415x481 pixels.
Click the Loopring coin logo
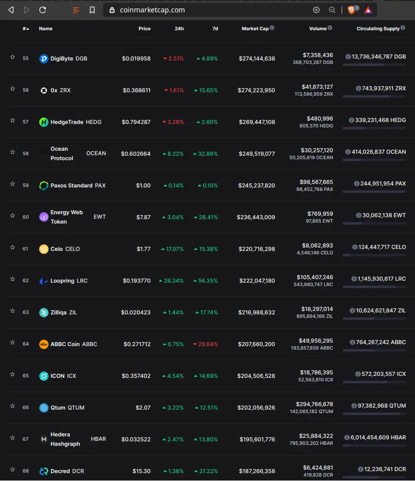point(44,281)
